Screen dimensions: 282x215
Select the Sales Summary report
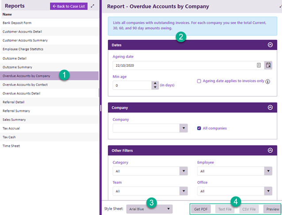14,119
